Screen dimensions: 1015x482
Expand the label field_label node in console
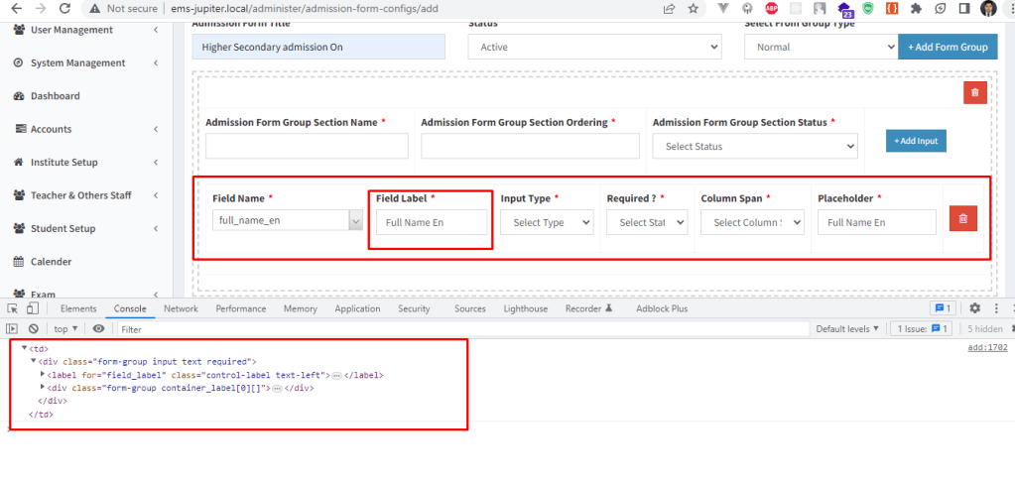(x=43, y=375)
